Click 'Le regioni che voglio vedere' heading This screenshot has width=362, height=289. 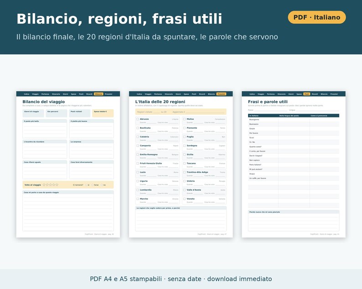[158, 208]
